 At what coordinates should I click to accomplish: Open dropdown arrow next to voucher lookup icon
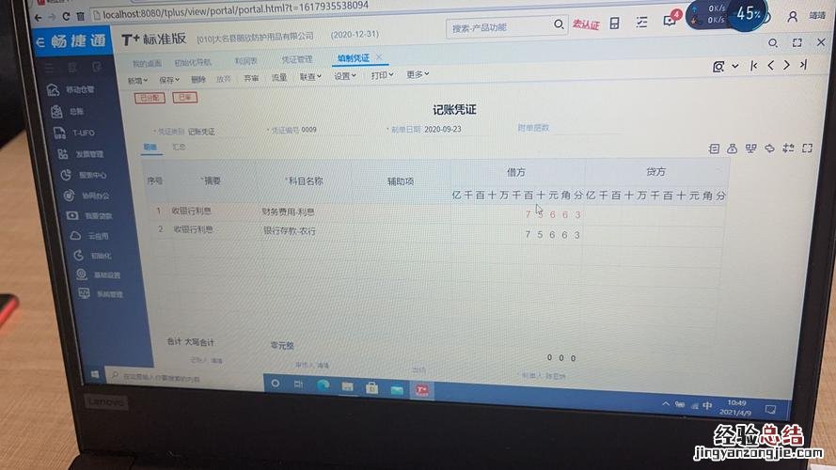pos(735,67)
